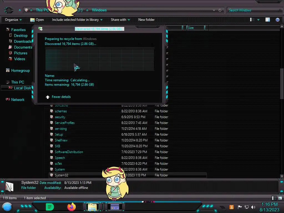Select Favorites in navigation pane

tap(18, 30)
